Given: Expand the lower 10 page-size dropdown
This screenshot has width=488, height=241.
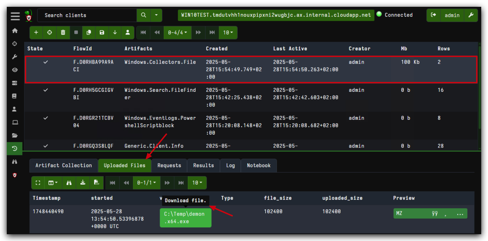Looking at the screenshot, I should coord(197,183).
